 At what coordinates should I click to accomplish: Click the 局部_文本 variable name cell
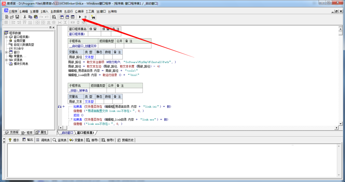tap(76, 102)
